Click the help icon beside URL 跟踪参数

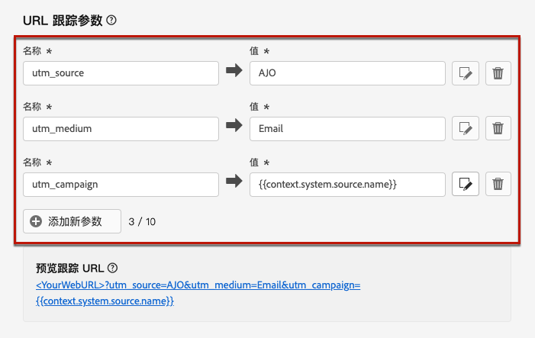[111, 21]
